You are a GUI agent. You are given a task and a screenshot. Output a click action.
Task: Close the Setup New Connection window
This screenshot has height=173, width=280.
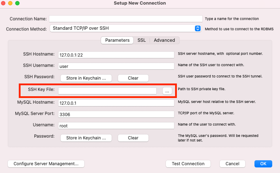3,3
